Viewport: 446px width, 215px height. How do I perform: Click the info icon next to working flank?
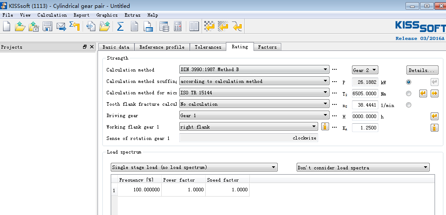coord(325,127)
